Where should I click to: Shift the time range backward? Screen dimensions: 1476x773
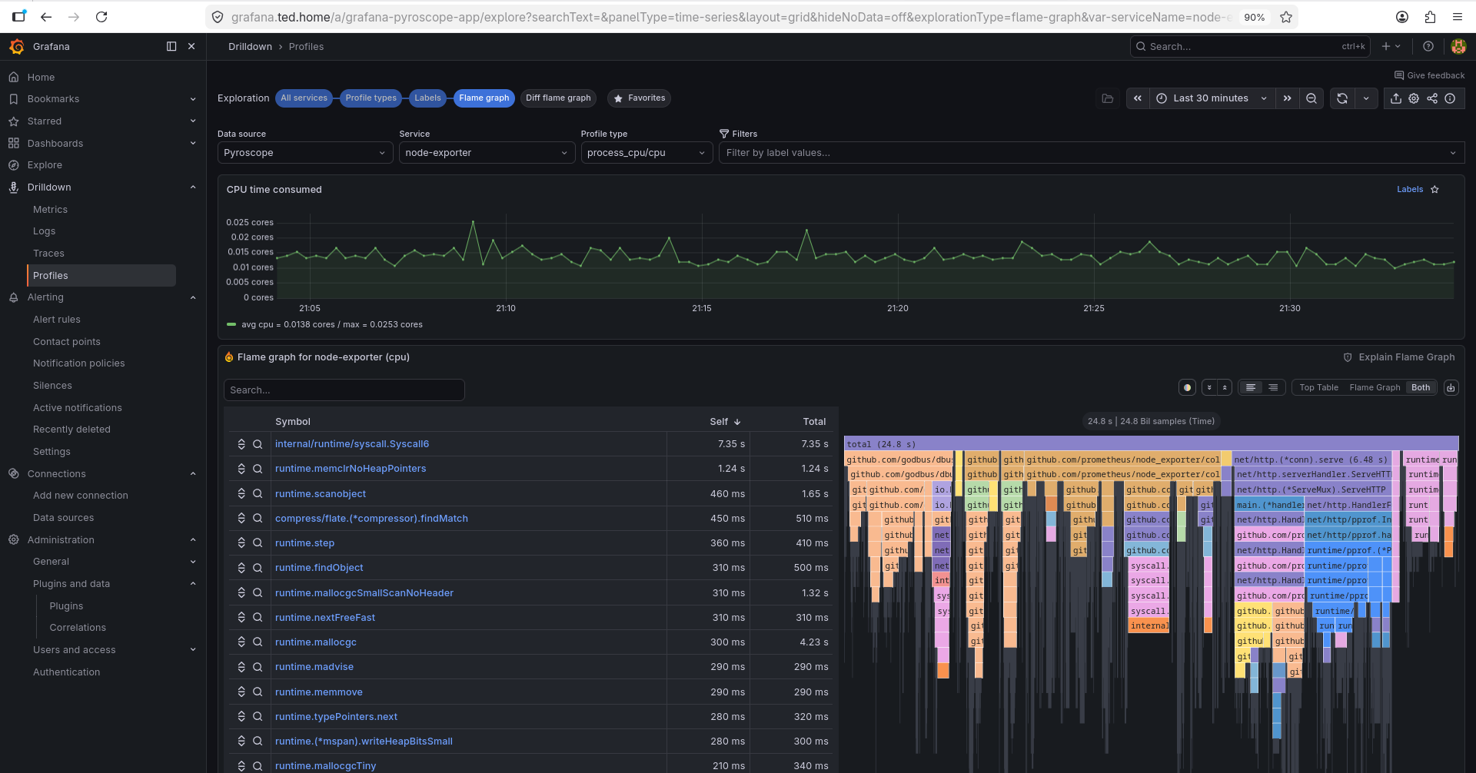point(1138,98)
